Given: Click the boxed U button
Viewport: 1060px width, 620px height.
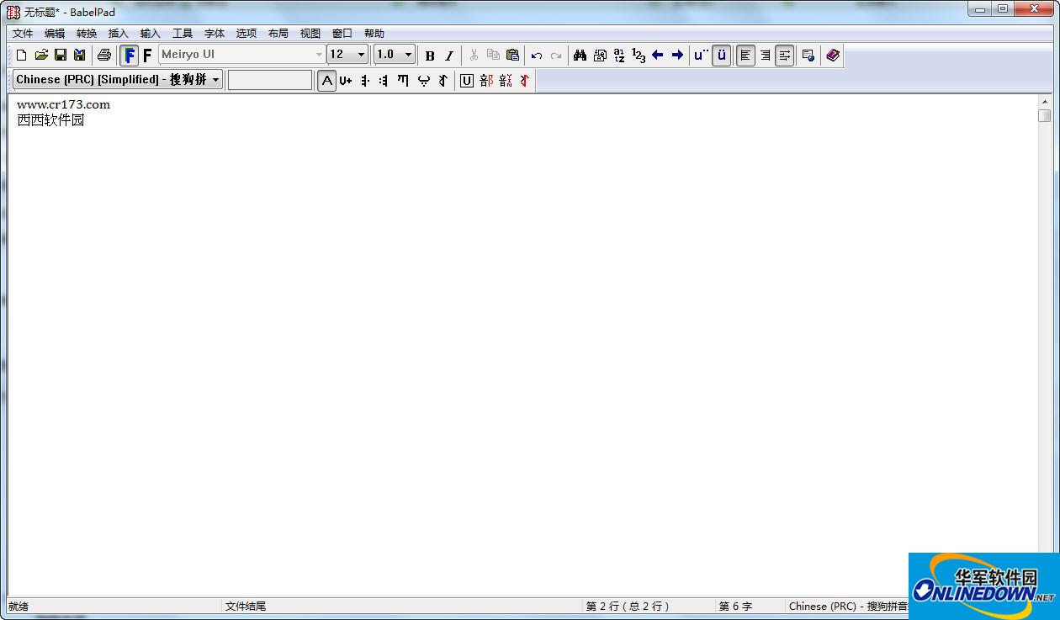Looking at the screenshot, I should click(x=467, y=81).
